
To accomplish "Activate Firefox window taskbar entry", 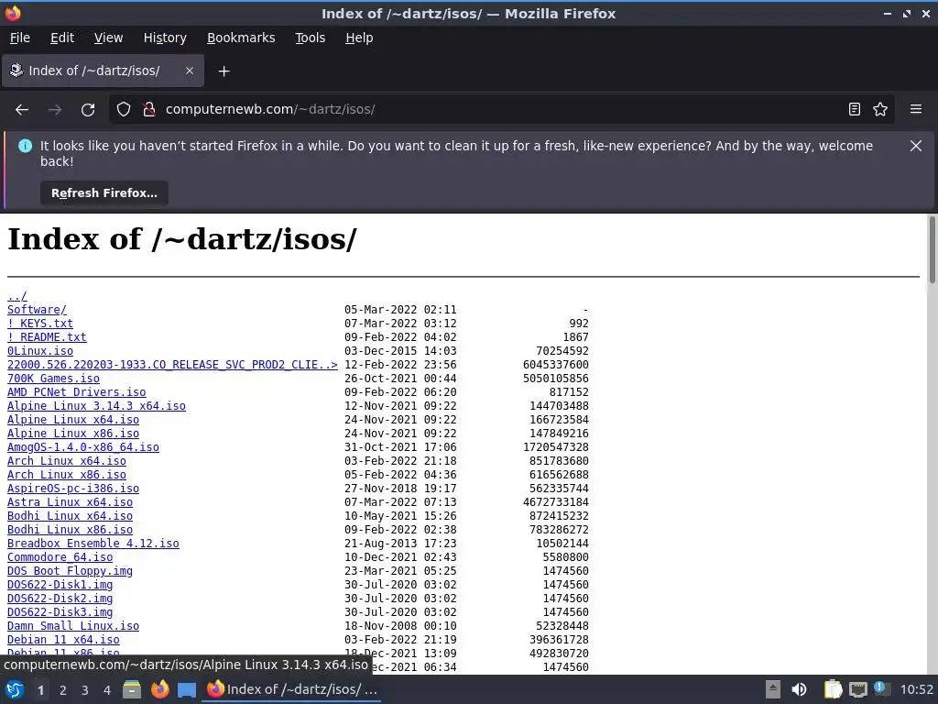I will (x=293, y=689).
